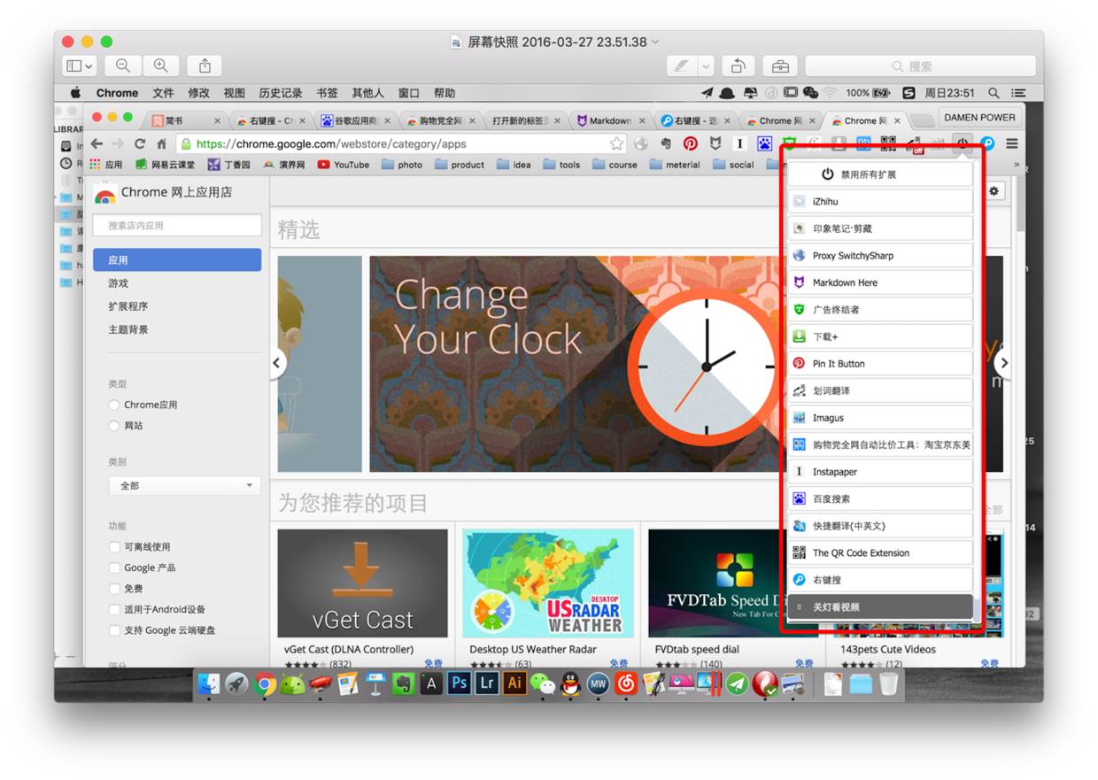Open Photoshop from the dock

click(x=459, y=683)
